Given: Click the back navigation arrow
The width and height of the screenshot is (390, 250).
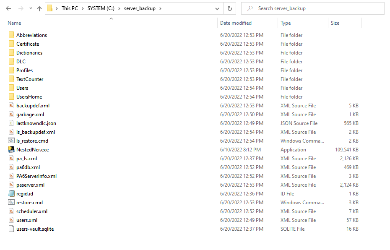Looking at the screenshot, I should (8, 8).
